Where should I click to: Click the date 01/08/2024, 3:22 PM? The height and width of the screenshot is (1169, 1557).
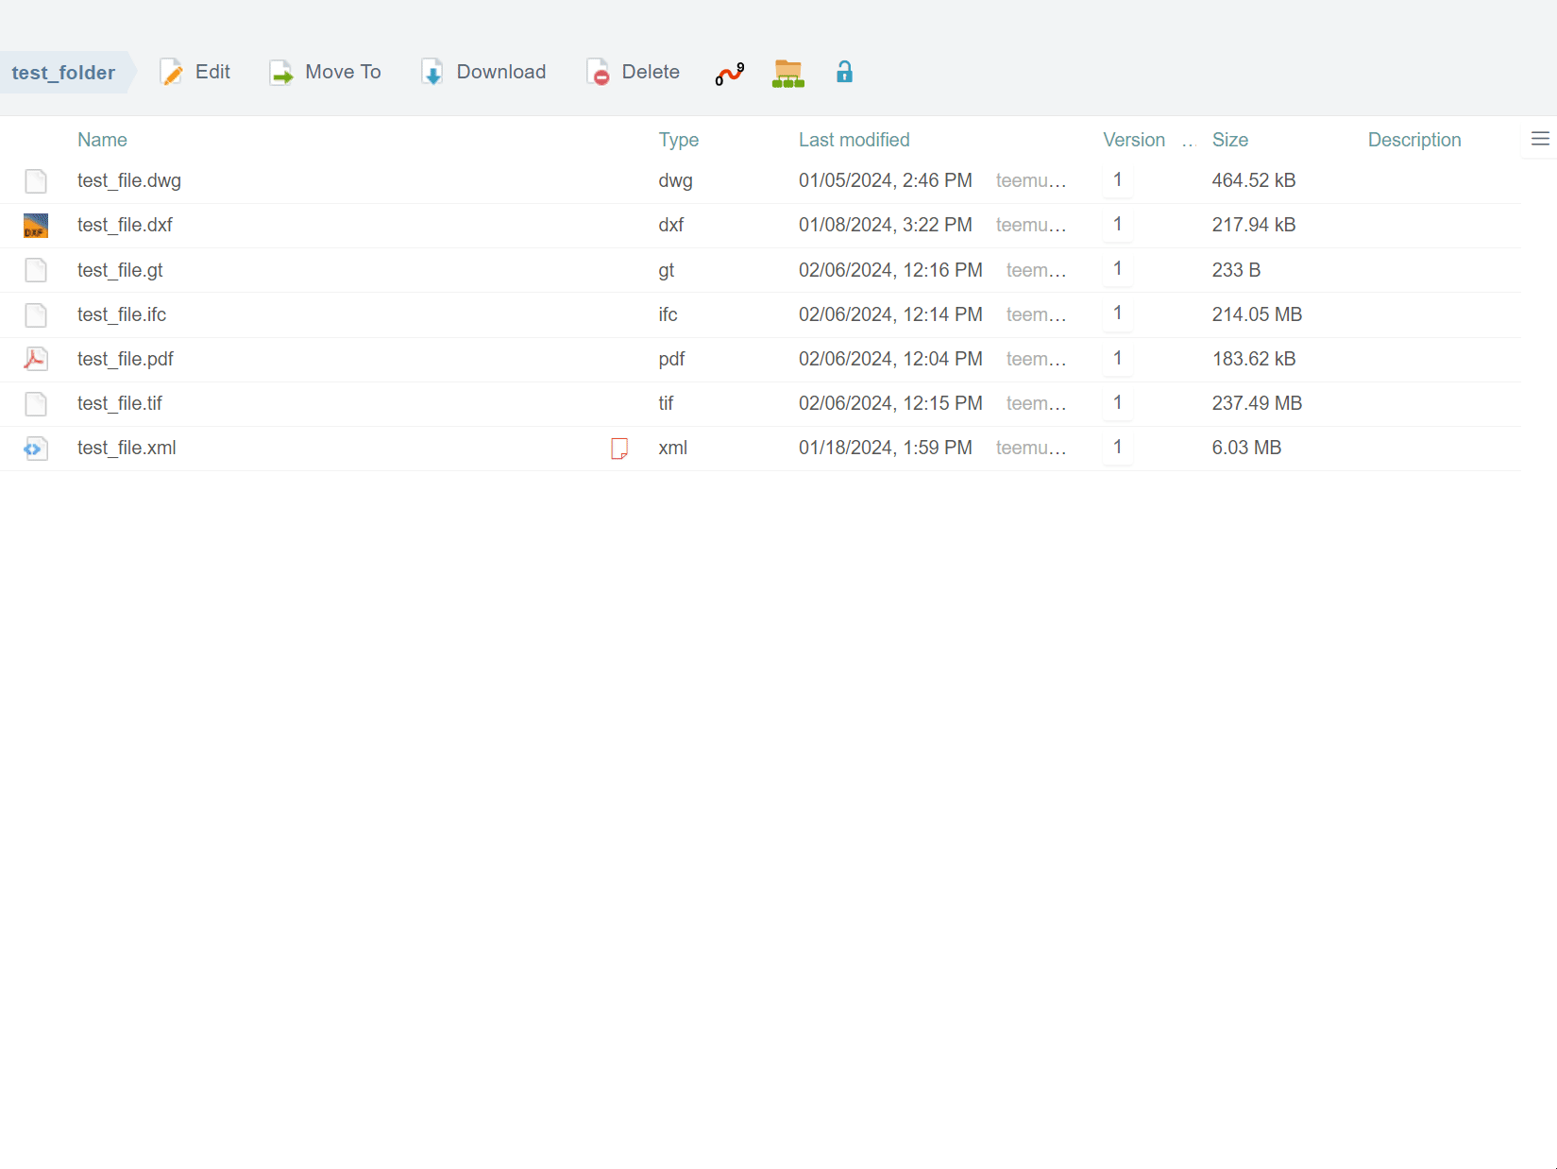point(886,225)
